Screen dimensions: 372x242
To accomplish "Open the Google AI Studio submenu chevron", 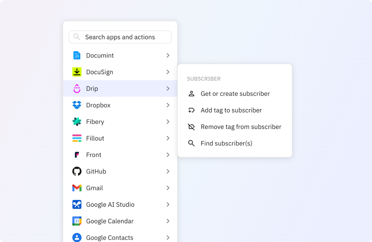I will point(168,204).
